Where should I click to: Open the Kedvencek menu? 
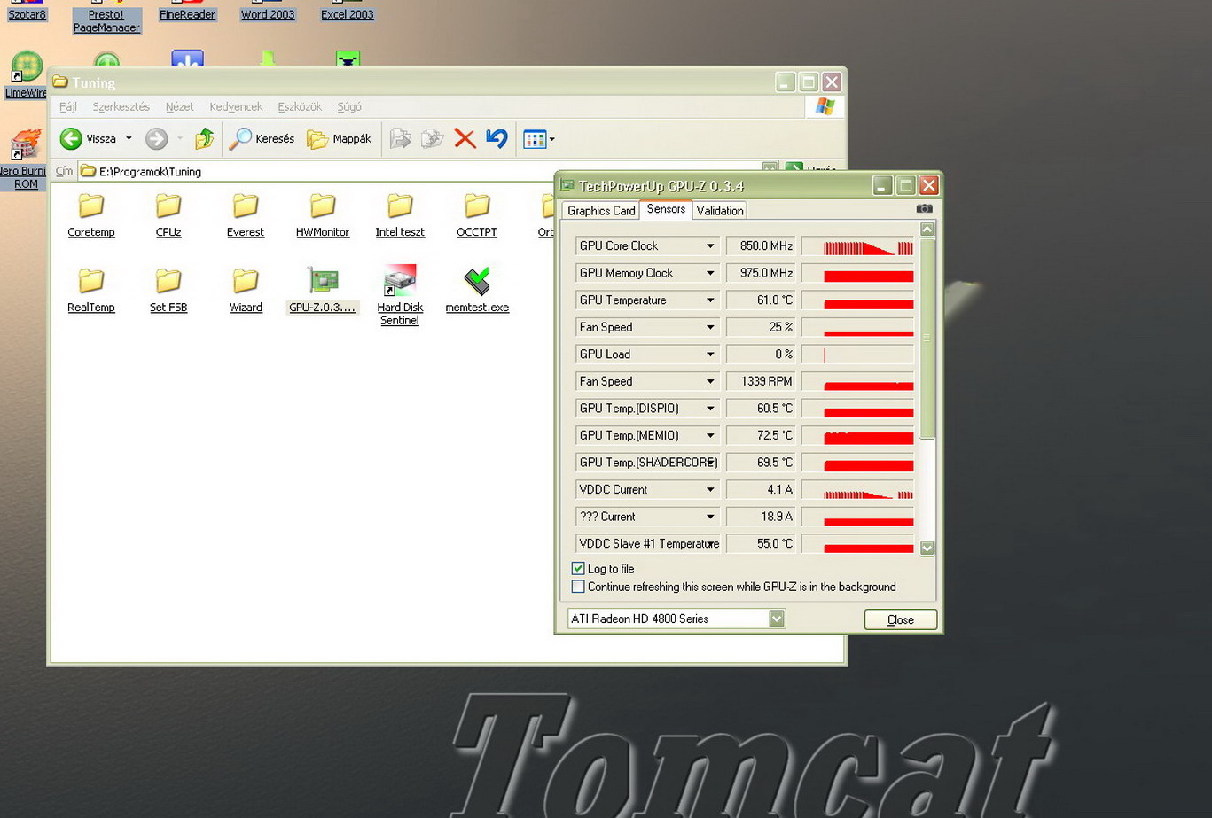click(236, 106)
